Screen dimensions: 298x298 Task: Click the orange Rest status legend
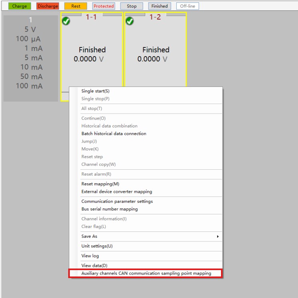[x=75, y=6]
